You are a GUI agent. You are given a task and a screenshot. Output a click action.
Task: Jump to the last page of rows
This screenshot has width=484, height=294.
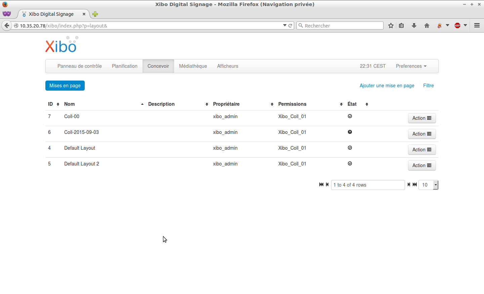coord(415,185)
